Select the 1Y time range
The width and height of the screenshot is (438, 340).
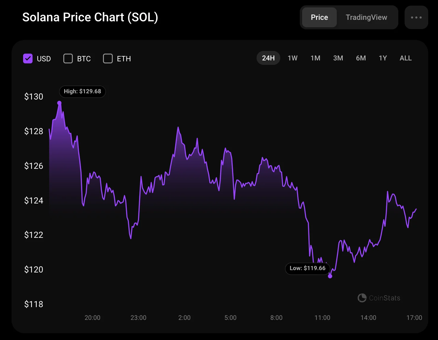[x=383, y=58]
